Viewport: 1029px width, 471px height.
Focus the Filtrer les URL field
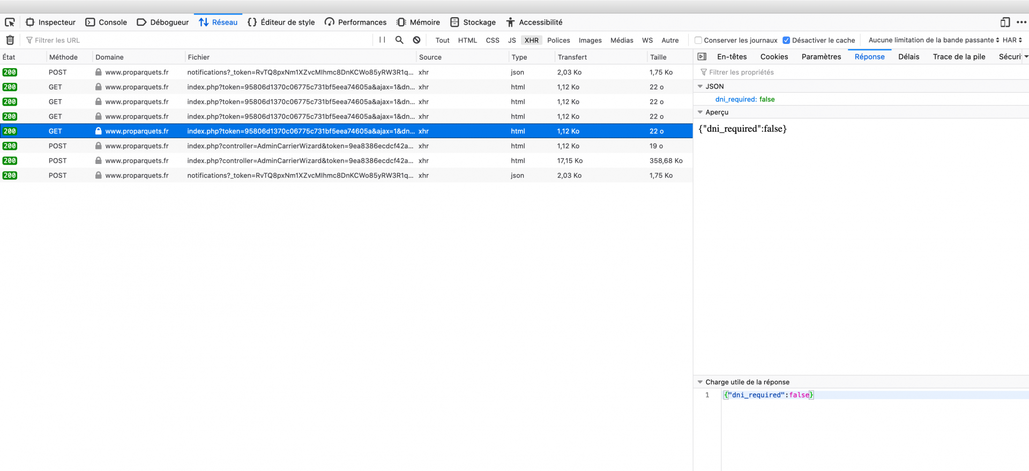198,40
